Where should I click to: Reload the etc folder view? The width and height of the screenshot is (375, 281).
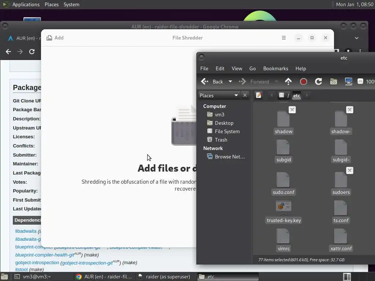coord(318,82)
